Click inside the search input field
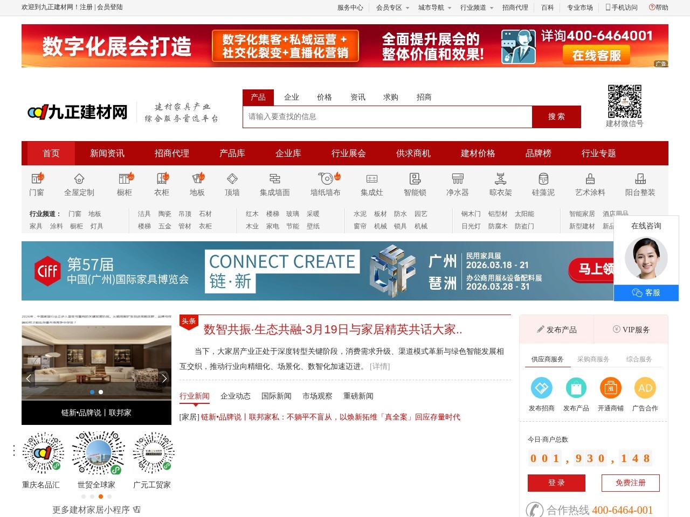The image size is (690, 517). pos(386,117)
